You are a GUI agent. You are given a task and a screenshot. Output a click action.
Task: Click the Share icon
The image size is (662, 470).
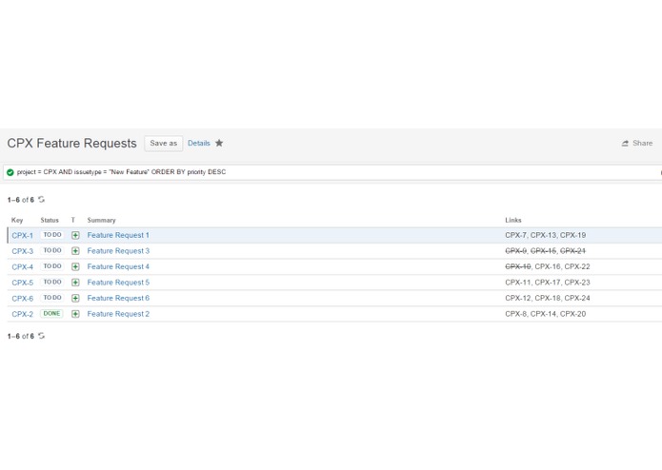pyautogui.click(x=625, y=144)
